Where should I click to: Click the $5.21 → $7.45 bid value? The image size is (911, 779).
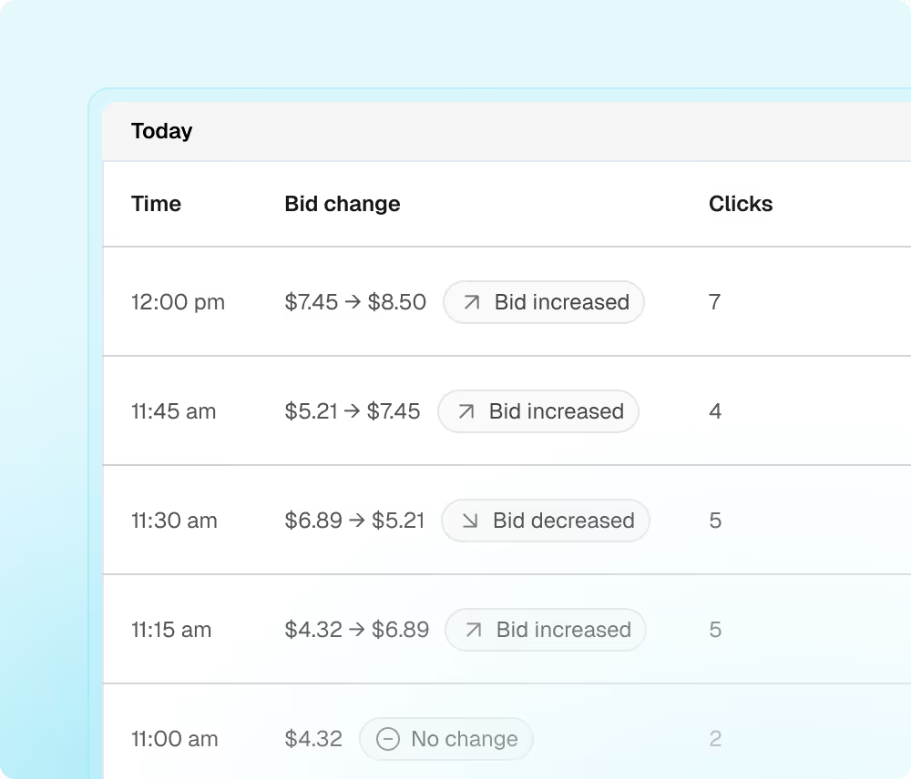point(352,411)
